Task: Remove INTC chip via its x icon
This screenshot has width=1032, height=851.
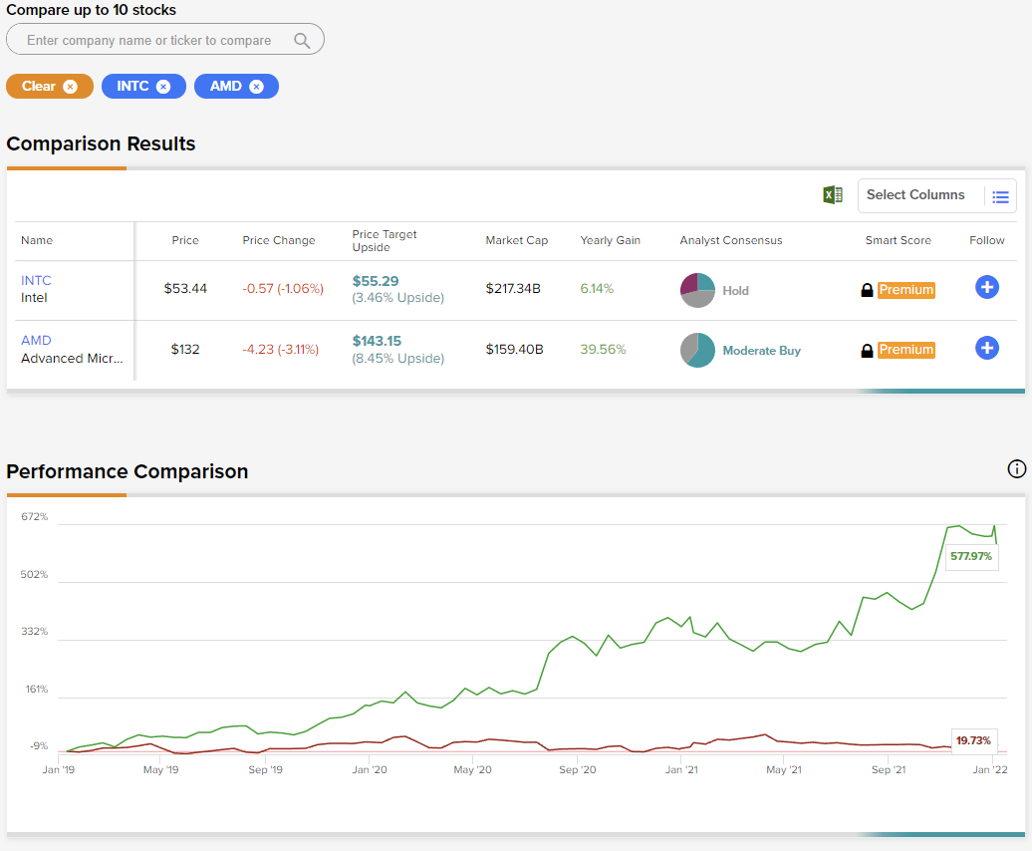Action: [163, 87]
